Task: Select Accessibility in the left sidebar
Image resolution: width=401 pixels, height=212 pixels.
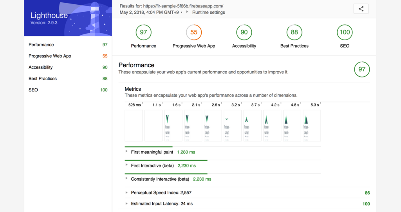Action: pyautogui.click(x=68, y=67)
